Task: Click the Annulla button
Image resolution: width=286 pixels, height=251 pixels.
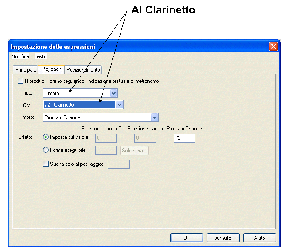Action: pyautogui.click(x=223, y=238)
